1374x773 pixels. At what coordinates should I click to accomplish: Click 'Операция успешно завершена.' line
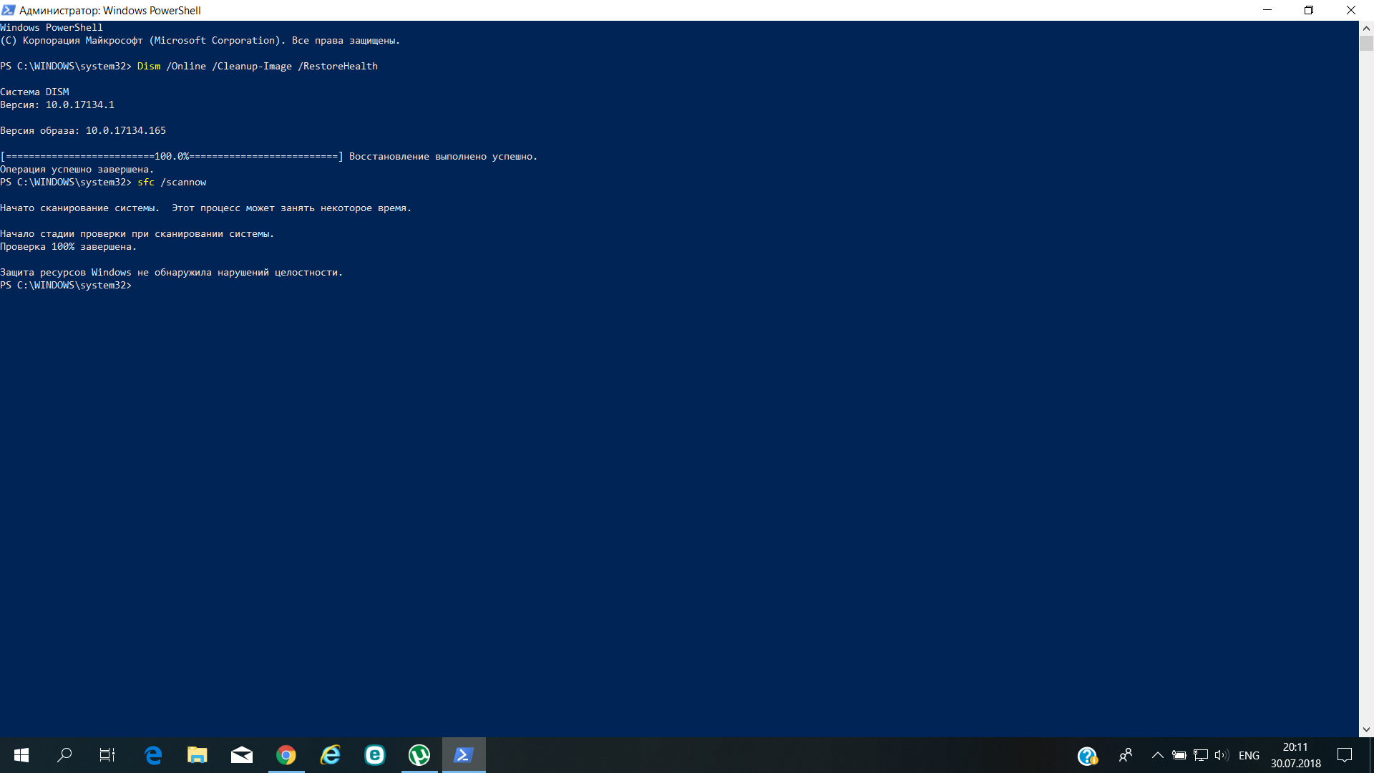click(77, 170)
